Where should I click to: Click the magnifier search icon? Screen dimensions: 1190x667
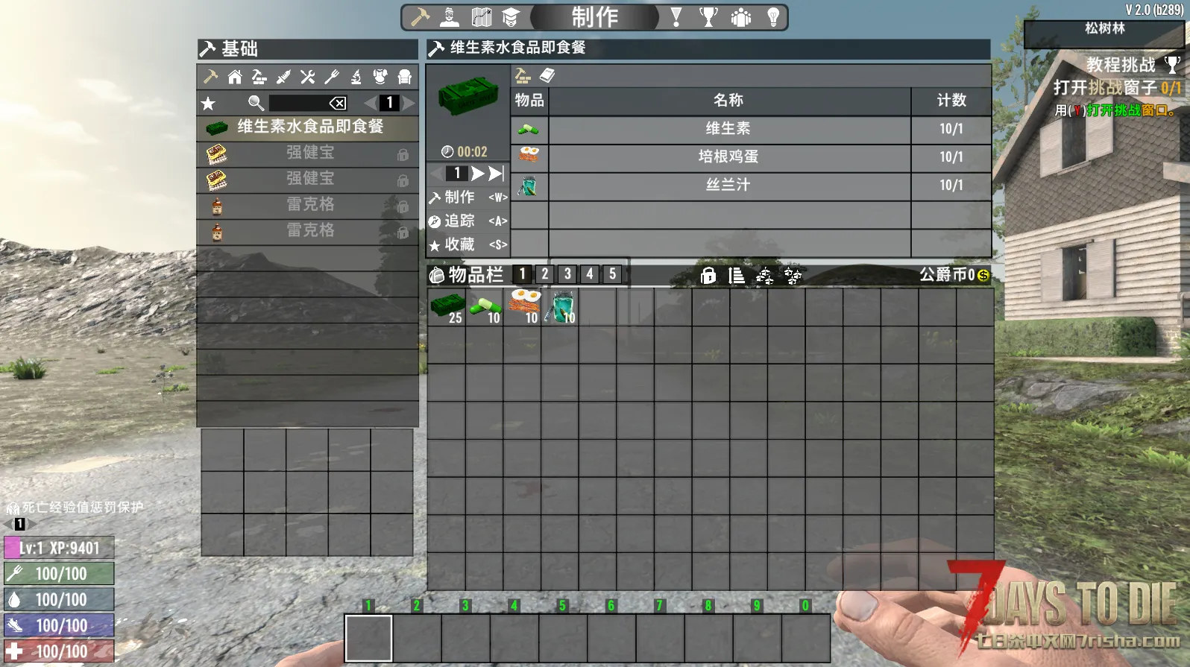(x=256, y=103)
